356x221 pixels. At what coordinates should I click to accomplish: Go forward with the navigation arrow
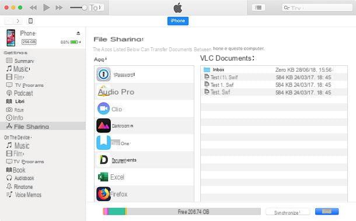(18, 21)
